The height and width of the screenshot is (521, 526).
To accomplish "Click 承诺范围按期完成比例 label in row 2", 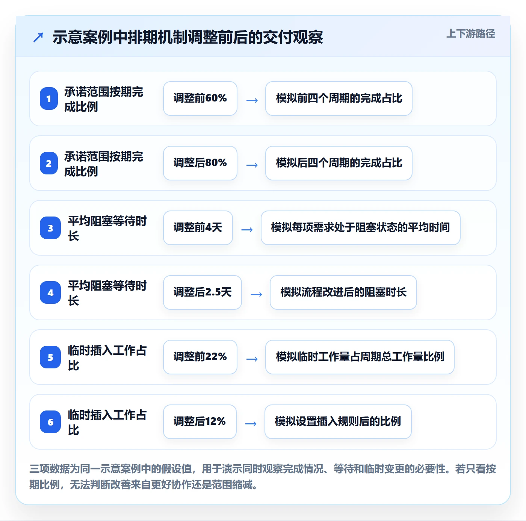I will coord(104,164).
